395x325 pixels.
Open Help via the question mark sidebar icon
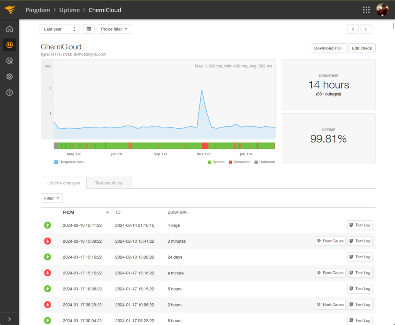pos(9,92)
